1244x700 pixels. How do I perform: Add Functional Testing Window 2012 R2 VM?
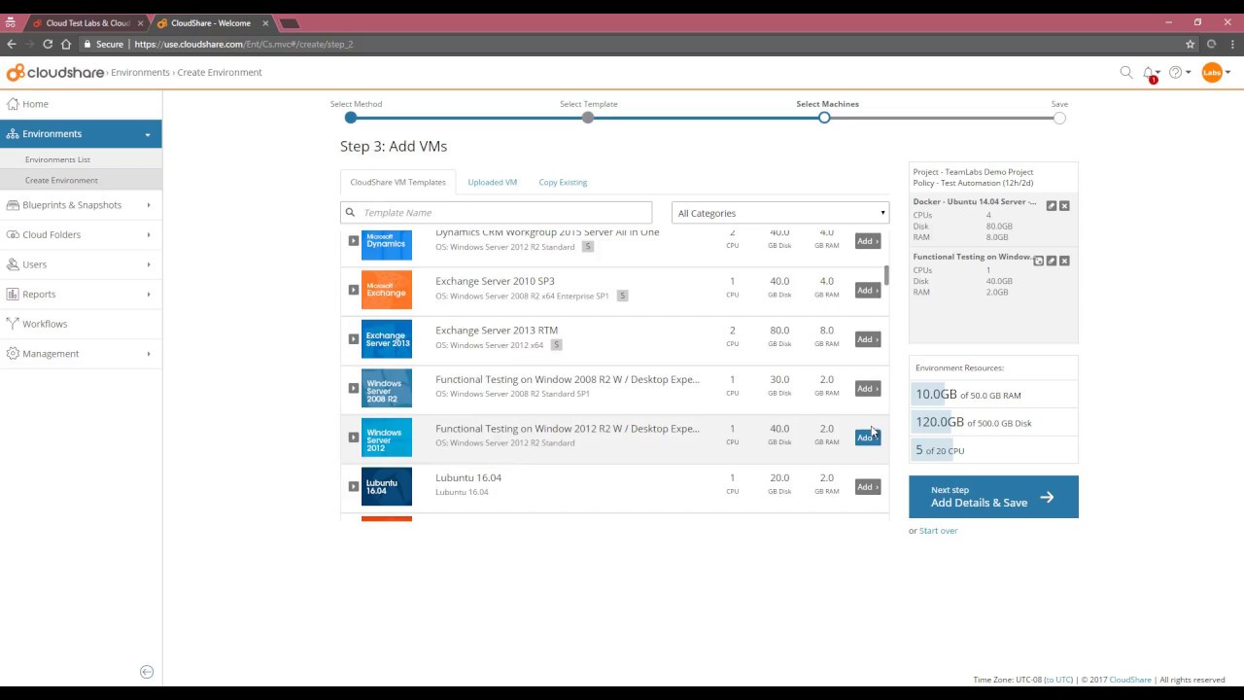click(868, 437)
